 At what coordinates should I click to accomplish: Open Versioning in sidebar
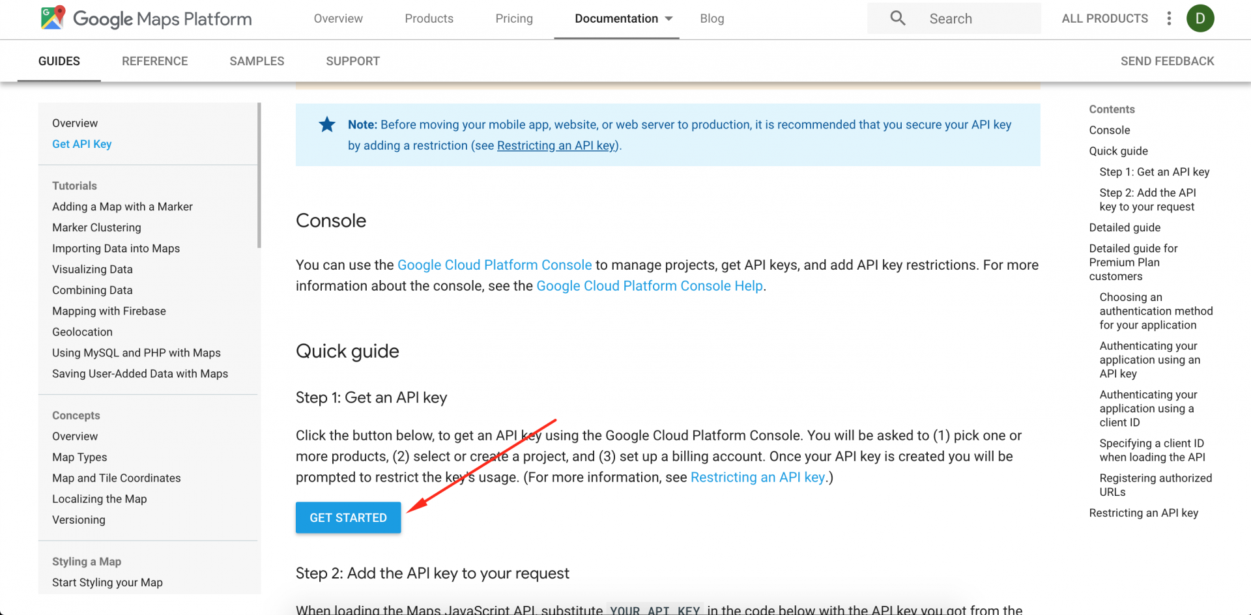pos(79,519)
